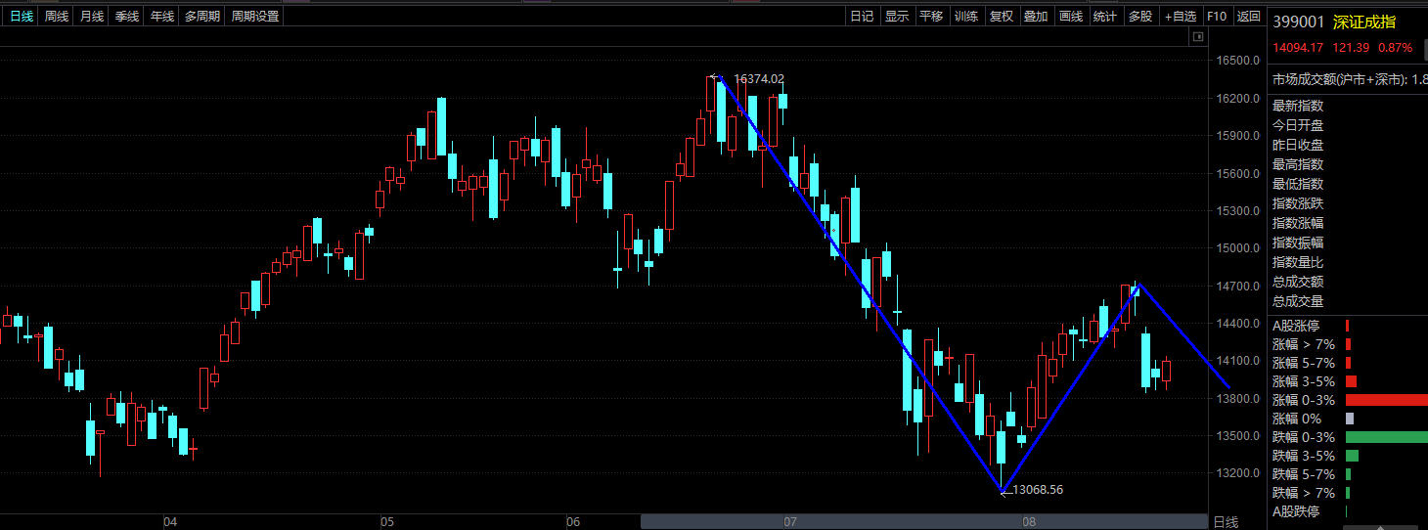
Task: Open the 画线 drawing tools
Action: [1071, 17]
